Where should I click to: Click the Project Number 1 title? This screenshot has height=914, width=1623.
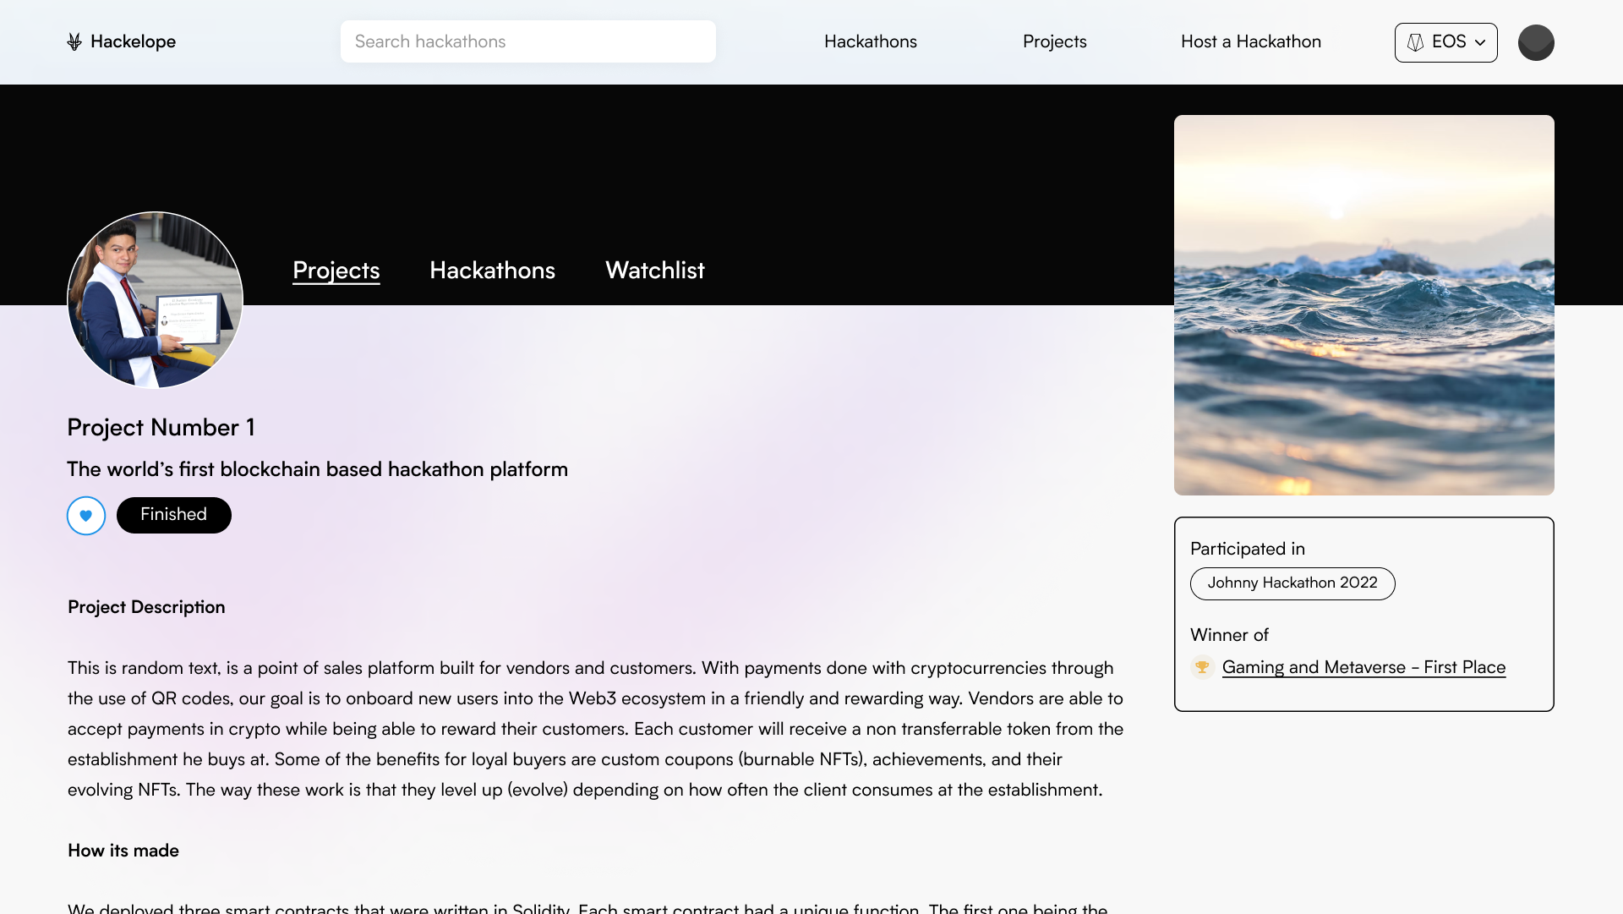pyautogui.click(x=161, y=428)
